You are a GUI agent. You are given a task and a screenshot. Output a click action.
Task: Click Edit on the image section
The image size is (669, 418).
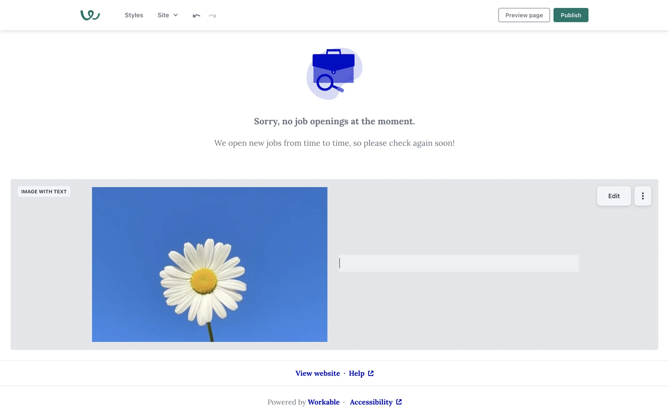(614, 196)
